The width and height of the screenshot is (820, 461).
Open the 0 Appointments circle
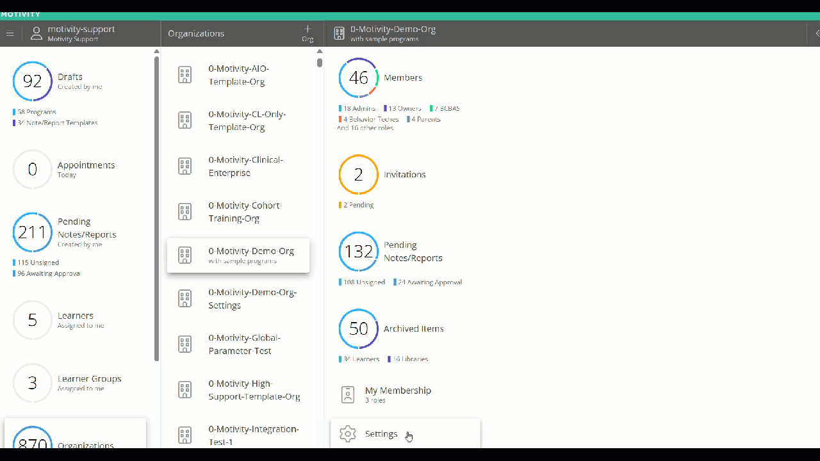pyautogui.click(x=33, y=169)
